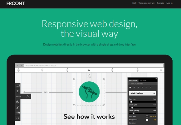Click top-right selection handle of image
The width and height of the screenshot is (181, 125).
pos(104,79)
